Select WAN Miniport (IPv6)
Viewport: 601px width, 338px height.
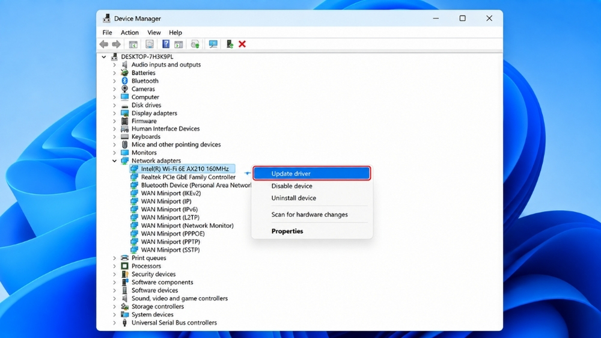click(169, 209)
